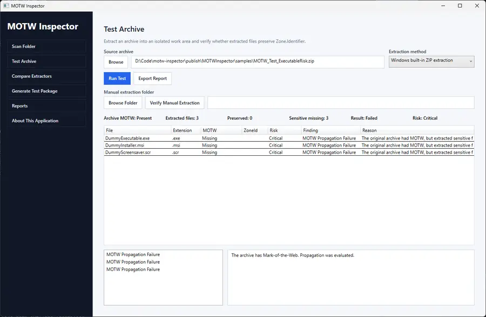Click Browse Folder button
This screenshot has height=317, width=486.
[x=123, y=103]
